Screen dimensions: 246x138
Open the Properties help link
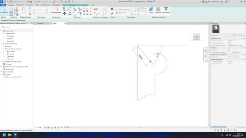(219, 127)
